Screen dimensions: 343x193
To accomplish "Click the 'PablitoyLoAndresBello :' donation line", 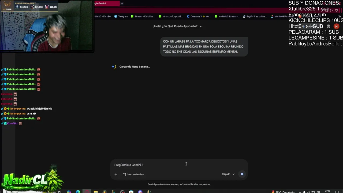I will (316, 44).
